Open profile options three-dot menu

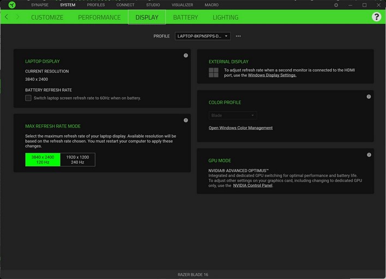[x=238, y=36]
